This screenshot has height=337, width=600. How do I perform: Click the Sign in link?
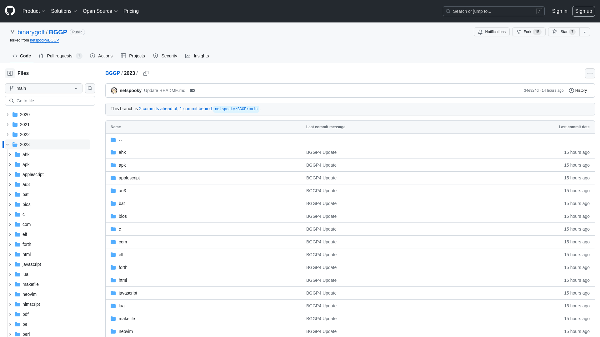click(560, 11)
